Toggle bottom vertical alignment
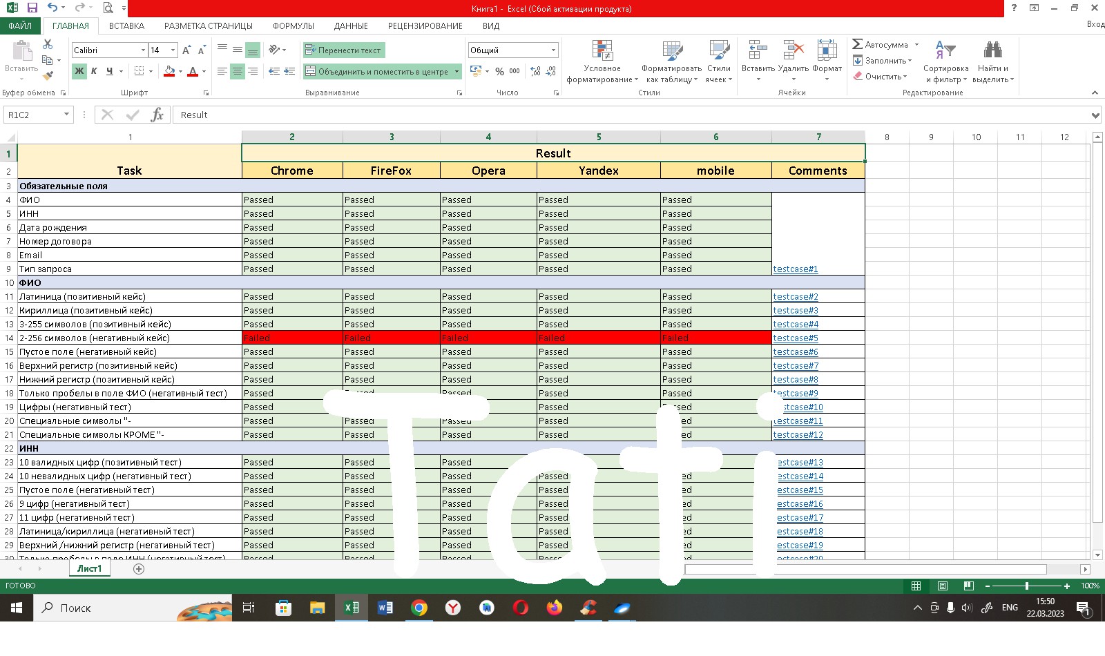 coord(253,50)
